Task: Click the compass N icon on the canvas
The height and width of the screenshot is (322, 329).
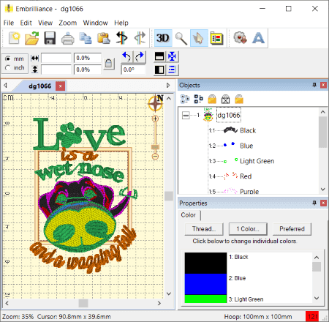Action: coord(156,103)
